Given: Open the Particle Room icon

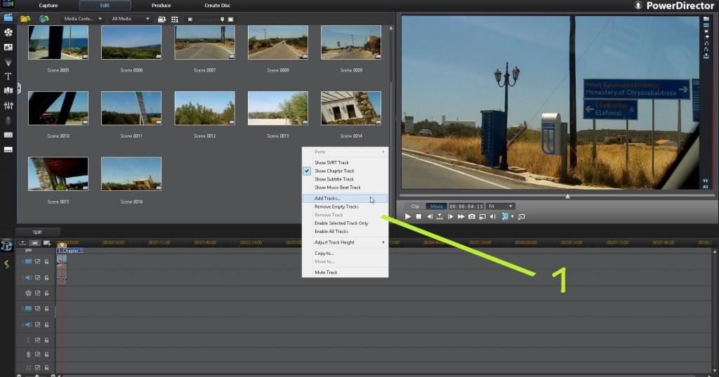Looking at the screenshot, I should click(x=8, y=62).
